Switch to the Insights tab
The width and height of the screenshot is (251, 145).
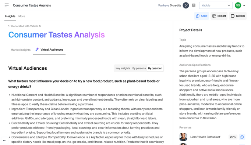pyautogui.click(x=10, y=16)
